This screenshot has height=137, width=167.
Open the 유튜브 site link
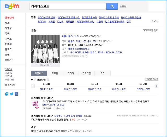coord(119,52)
